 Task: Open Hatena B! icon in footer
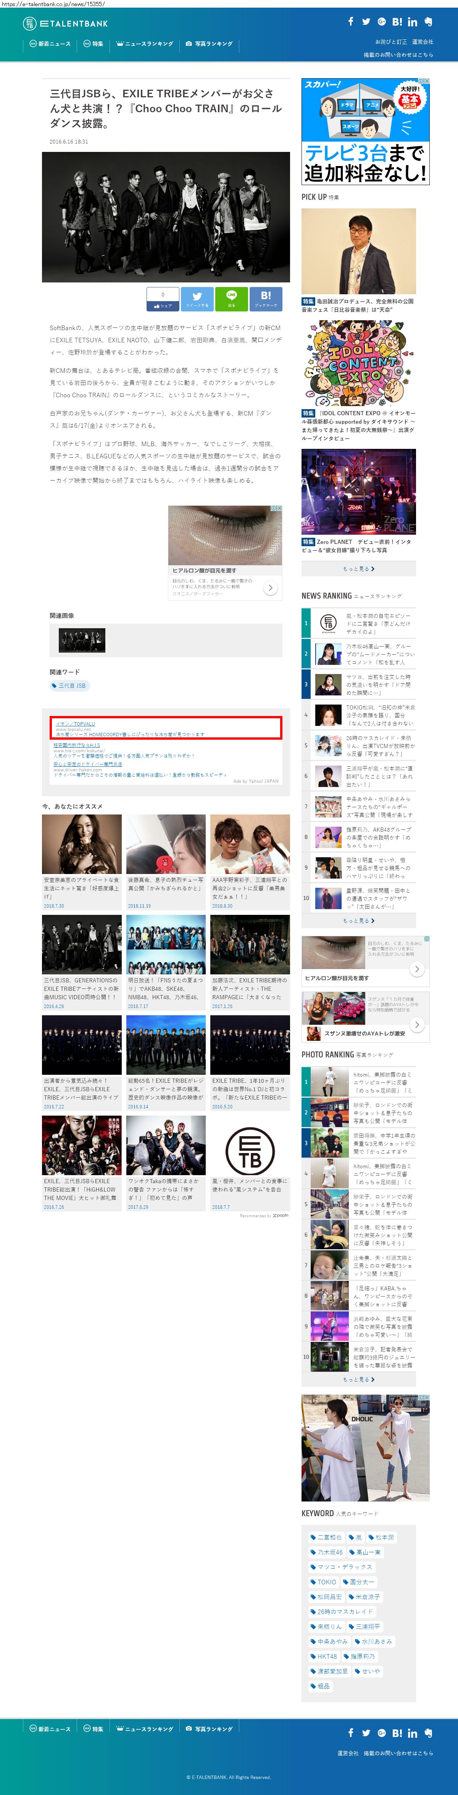pyautogui.click(x=397, y=1732)
